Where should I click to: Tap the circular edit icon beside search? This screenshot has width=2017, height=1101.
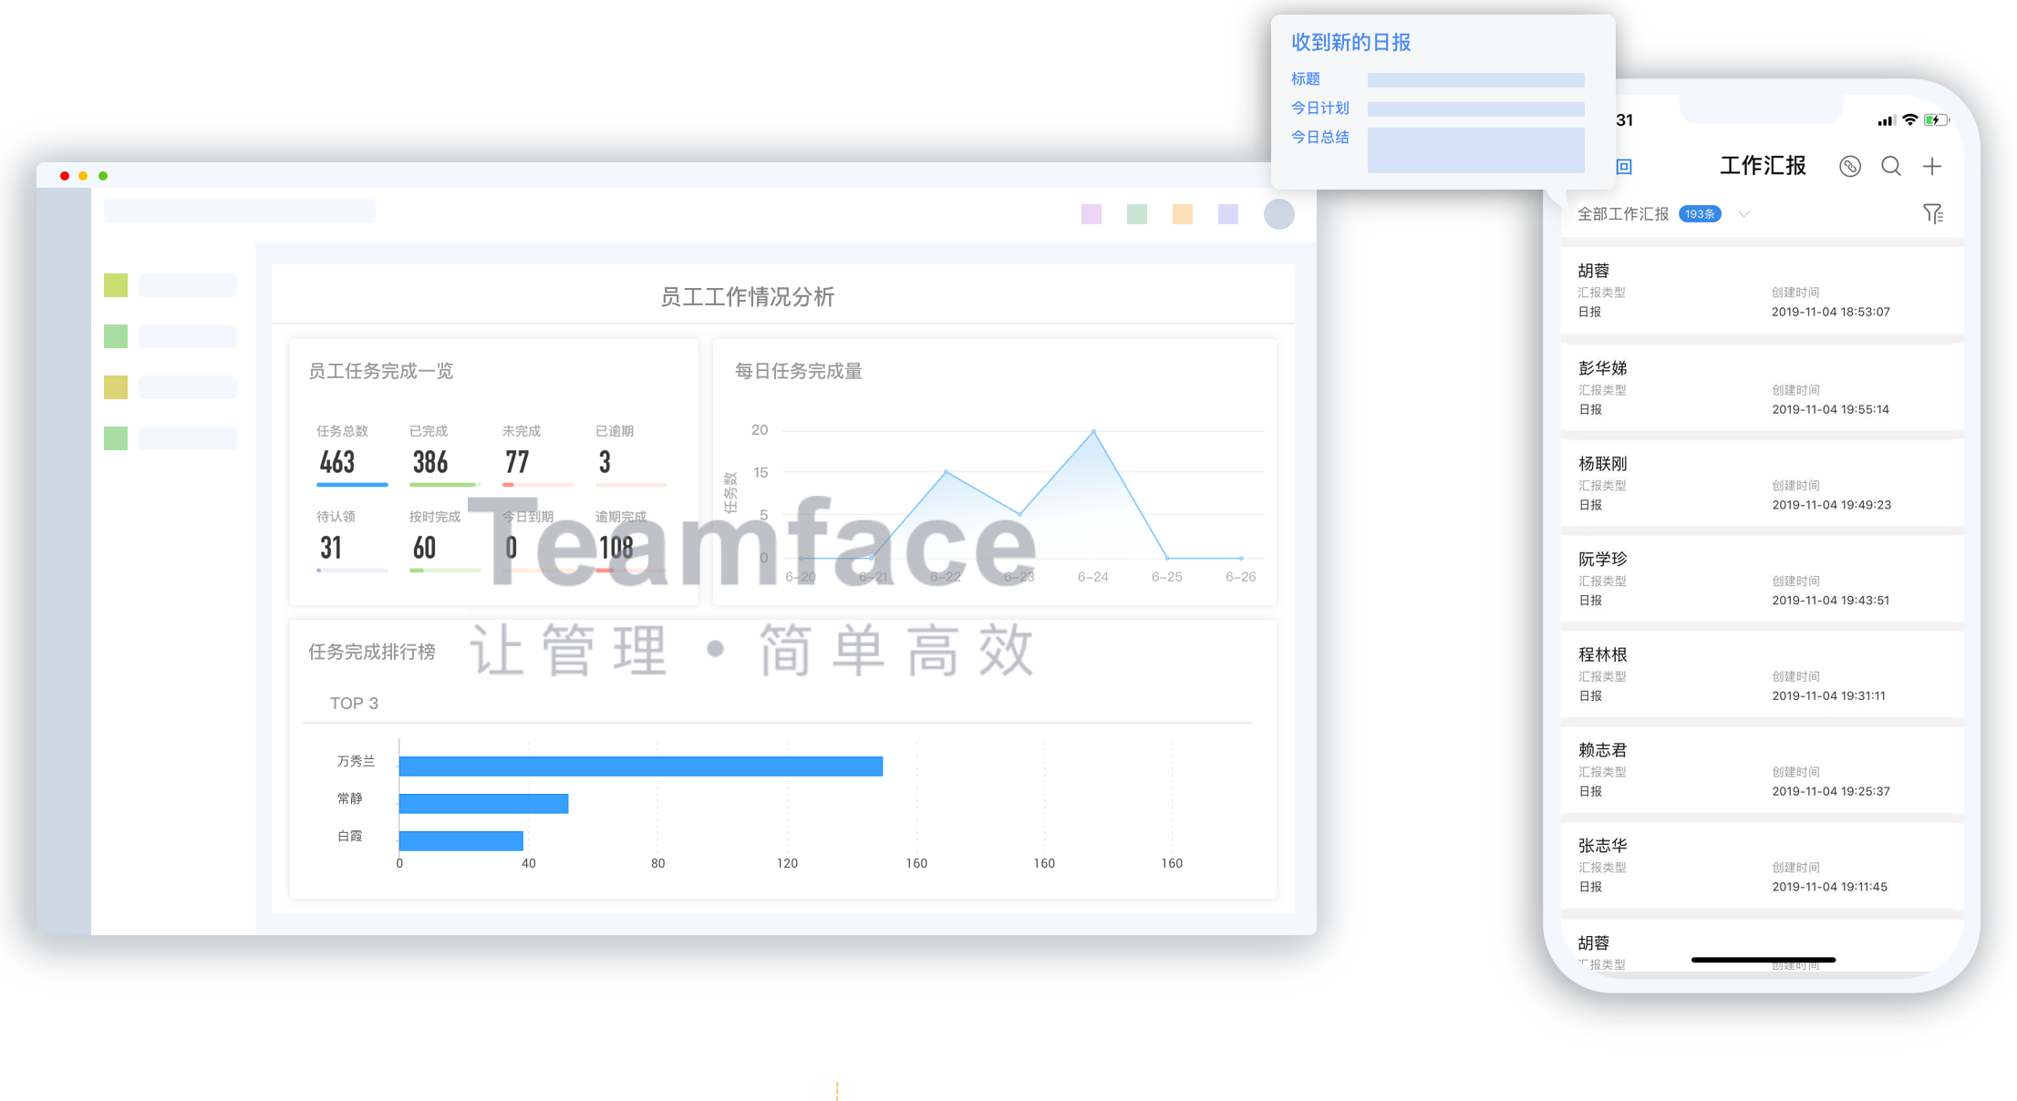point(1850,166)
